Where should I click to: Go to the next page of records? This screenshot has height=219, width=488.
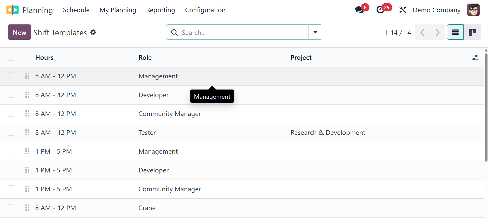coord(437,32)
